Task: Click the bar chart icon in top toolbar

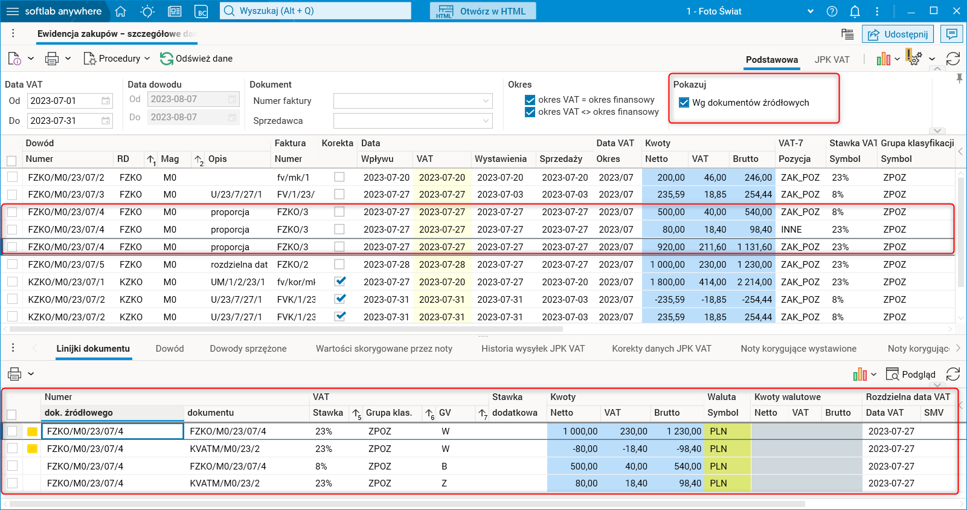Action: [x=883, y=59]
